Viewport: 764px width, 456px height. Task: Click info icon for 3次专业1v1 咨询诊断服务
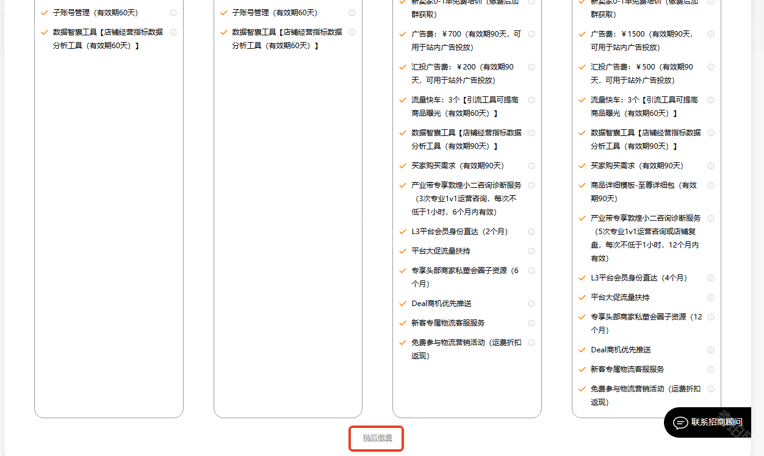[532, 185]
